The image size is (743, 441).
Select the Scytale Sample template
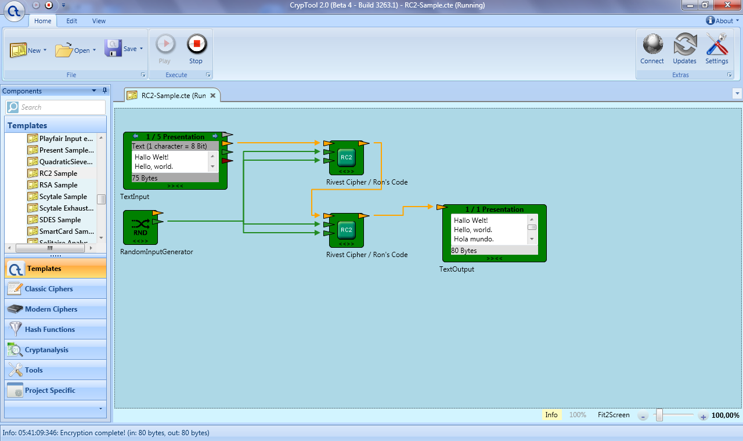(63, 197)
